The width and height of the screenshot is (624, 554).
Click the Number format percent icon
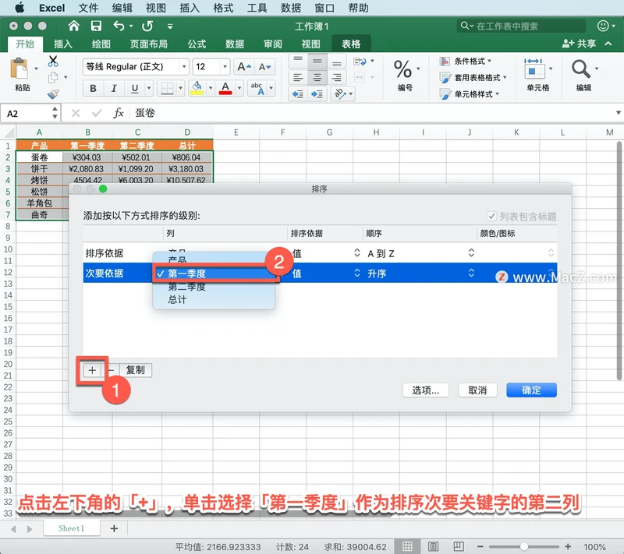coord(402,69)
